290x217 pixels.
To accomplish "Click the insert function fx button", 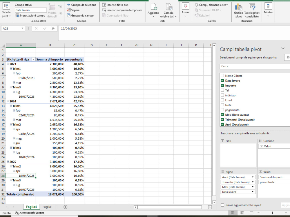I will [x=53, y=28].
